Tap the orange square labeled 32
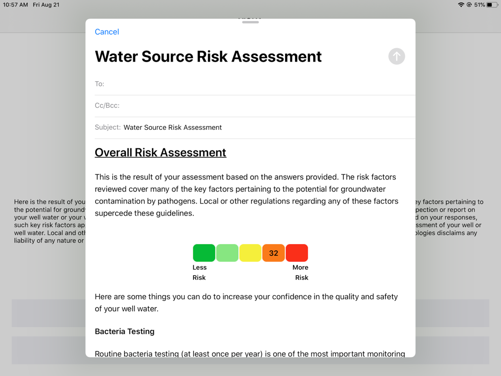Viewport: 501px width, 376px height. coord(274,253)
